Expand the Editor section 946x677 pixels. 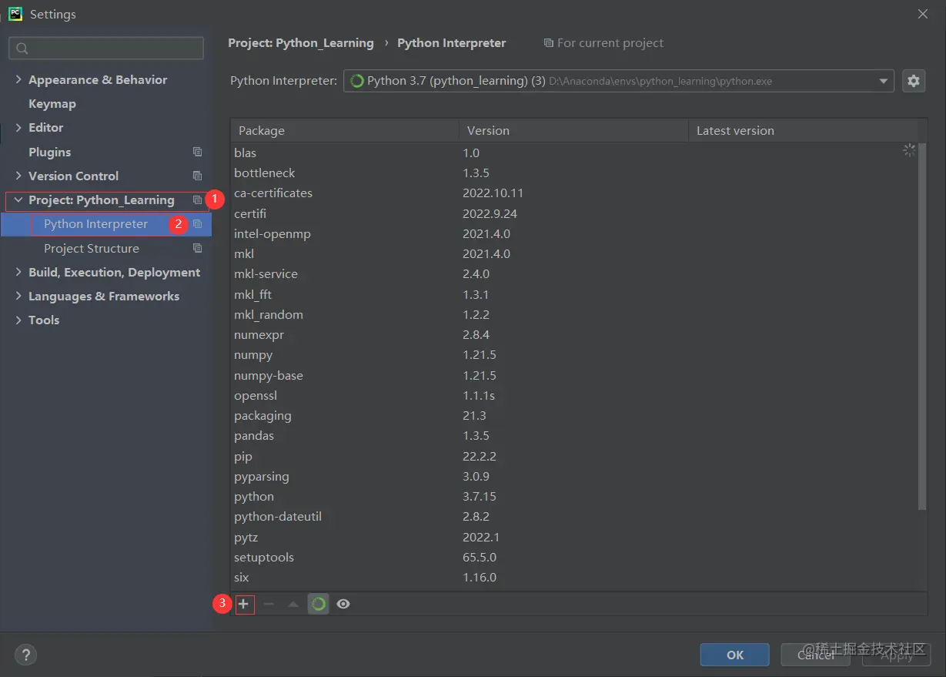(18, 127)
